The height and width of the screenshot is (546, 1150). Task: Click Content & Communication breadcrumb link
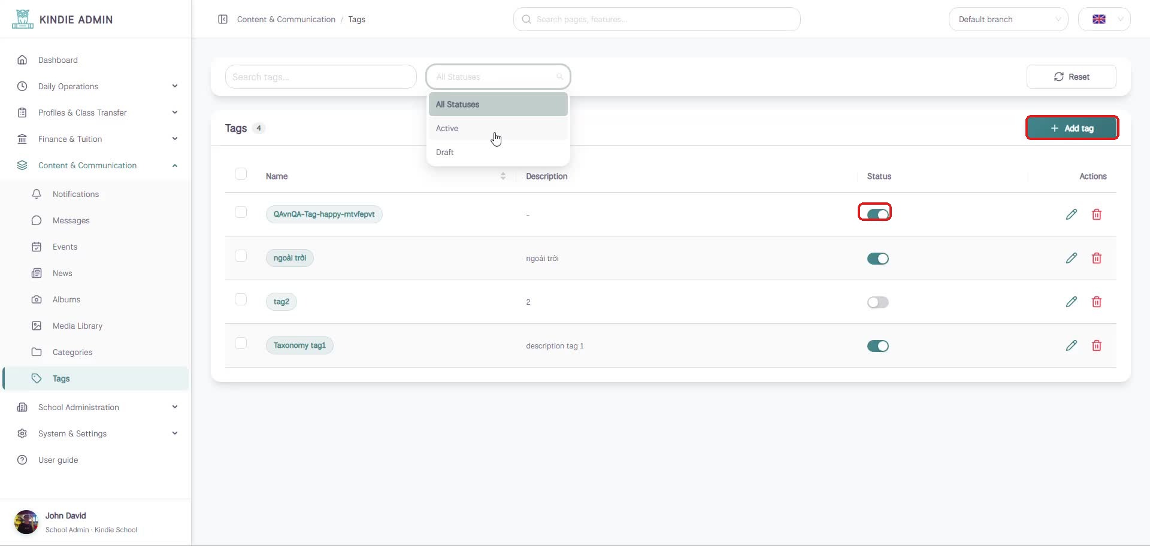coord(286,19)
